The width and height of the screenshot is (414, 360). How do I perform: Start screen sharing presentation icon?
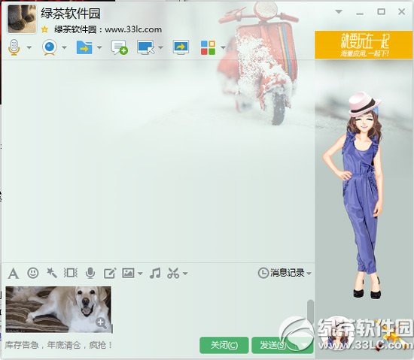(181, 47)
